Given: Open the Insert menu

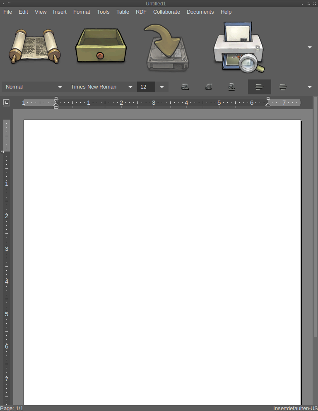Looking at the screenshot, I should coord(60,12).
